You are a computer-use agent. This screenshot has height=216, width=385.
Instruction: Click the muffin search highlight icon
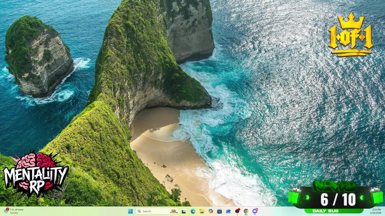point(174,211)
